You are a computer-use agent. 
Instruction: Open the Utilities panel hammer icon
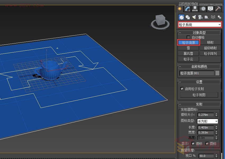218,9
